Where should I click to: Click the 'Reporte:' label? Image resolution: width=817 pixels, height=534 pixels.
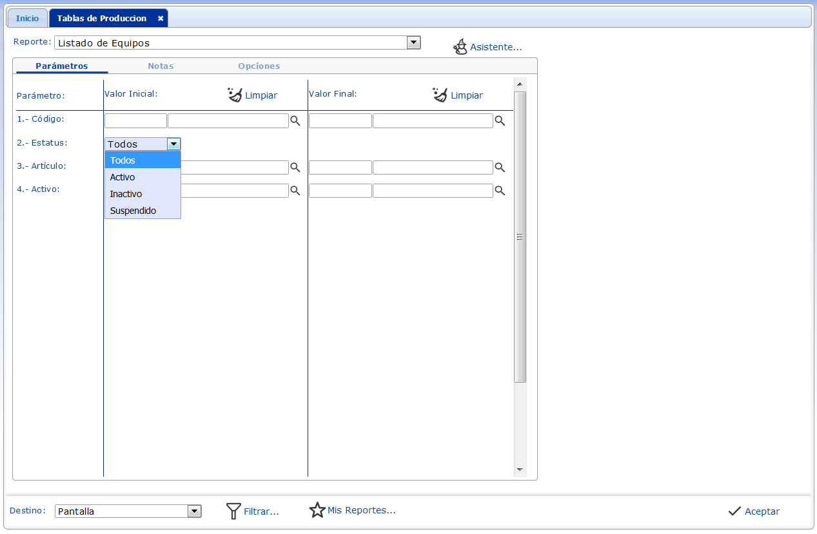click(x=32, y=41)
